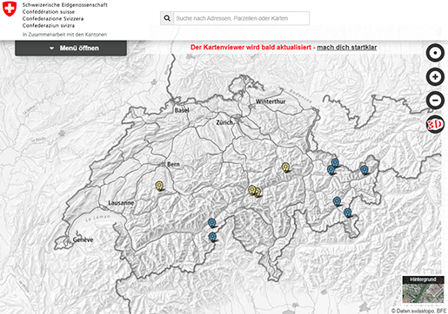Viewport: 448px width, 314px height.
Task: Click the Basel city label
Action: pyautogui.click(x=182, y=110)
